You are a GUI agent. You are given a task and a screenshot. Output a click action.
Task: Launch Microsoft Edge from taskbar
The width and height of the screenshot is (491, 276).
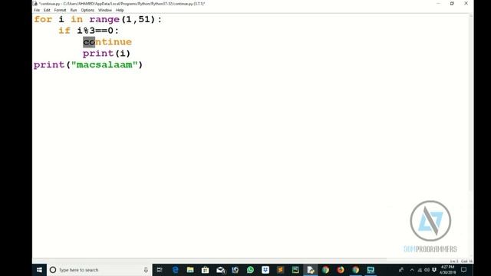click(175, 270)
